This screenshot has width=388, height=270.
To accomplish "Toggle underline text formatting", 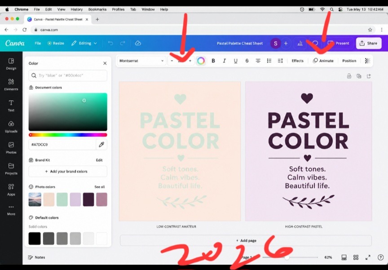I will point(236,61).
